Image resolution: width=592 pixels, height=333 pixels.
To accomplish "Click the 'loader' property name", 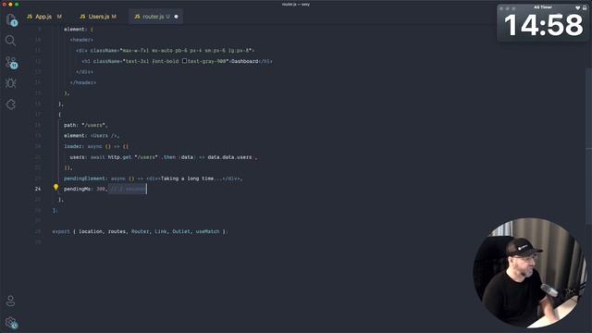I will [x=73, y=146].
